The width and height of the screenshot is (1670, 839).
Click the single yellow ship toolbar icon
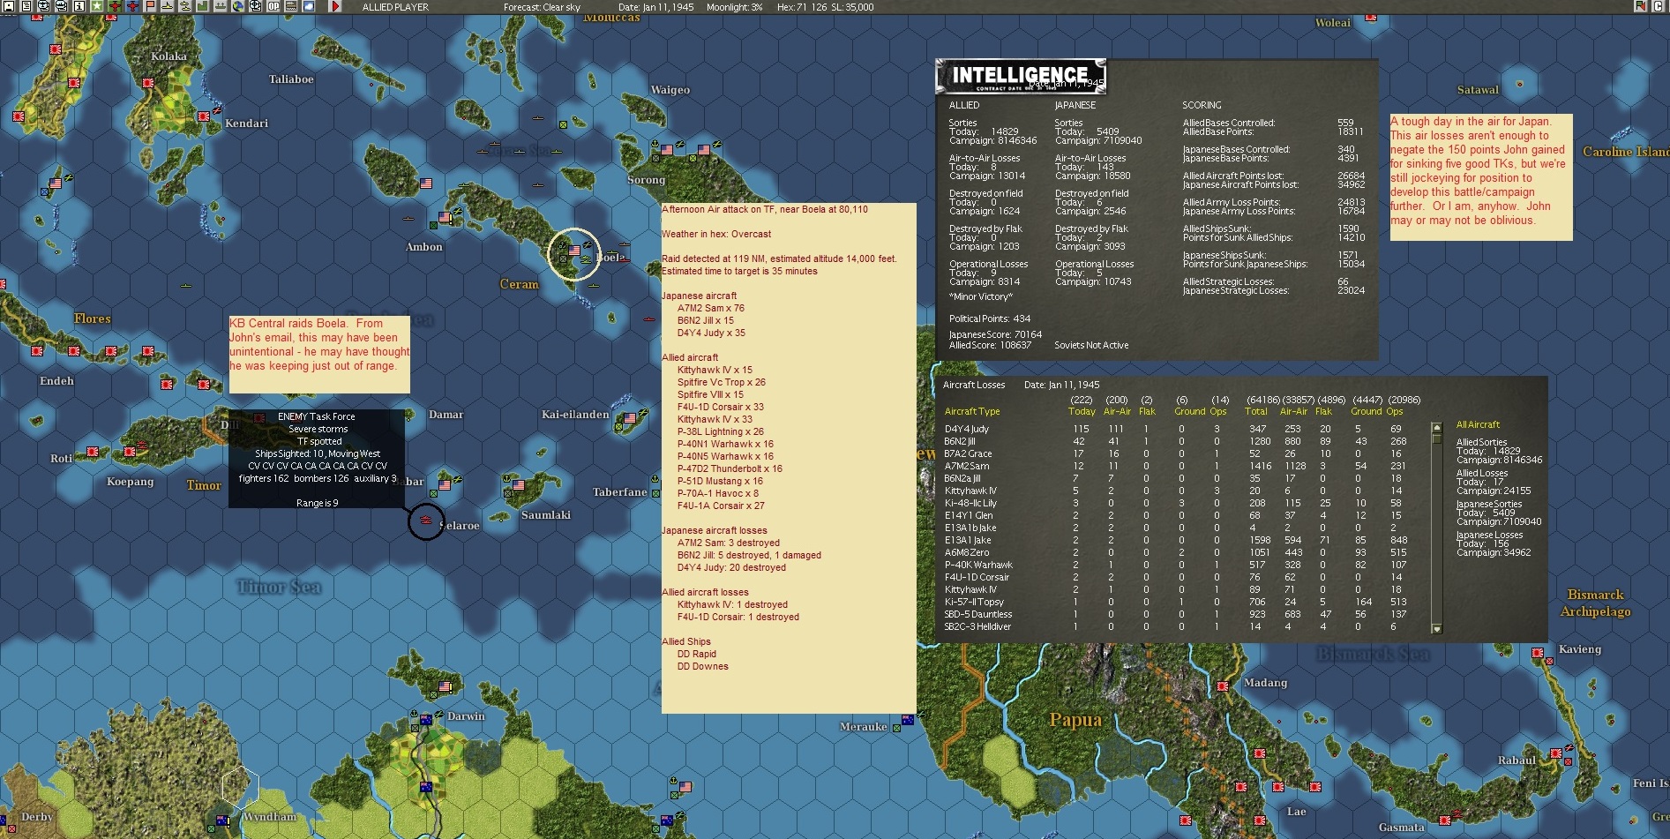pyautogui.click(x=167, y=6)
